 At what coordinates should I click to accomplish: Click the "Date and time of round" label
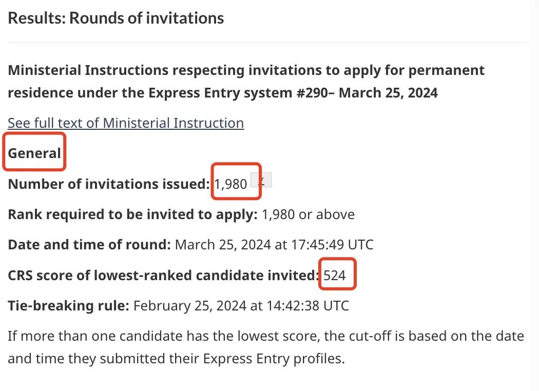click(89, 245)
